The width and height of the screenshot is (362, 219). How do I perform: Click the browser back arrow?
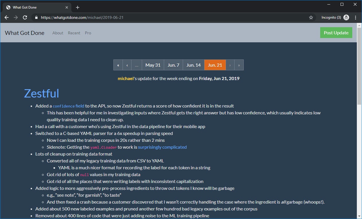pyautogui.click(x=7, y=17)
